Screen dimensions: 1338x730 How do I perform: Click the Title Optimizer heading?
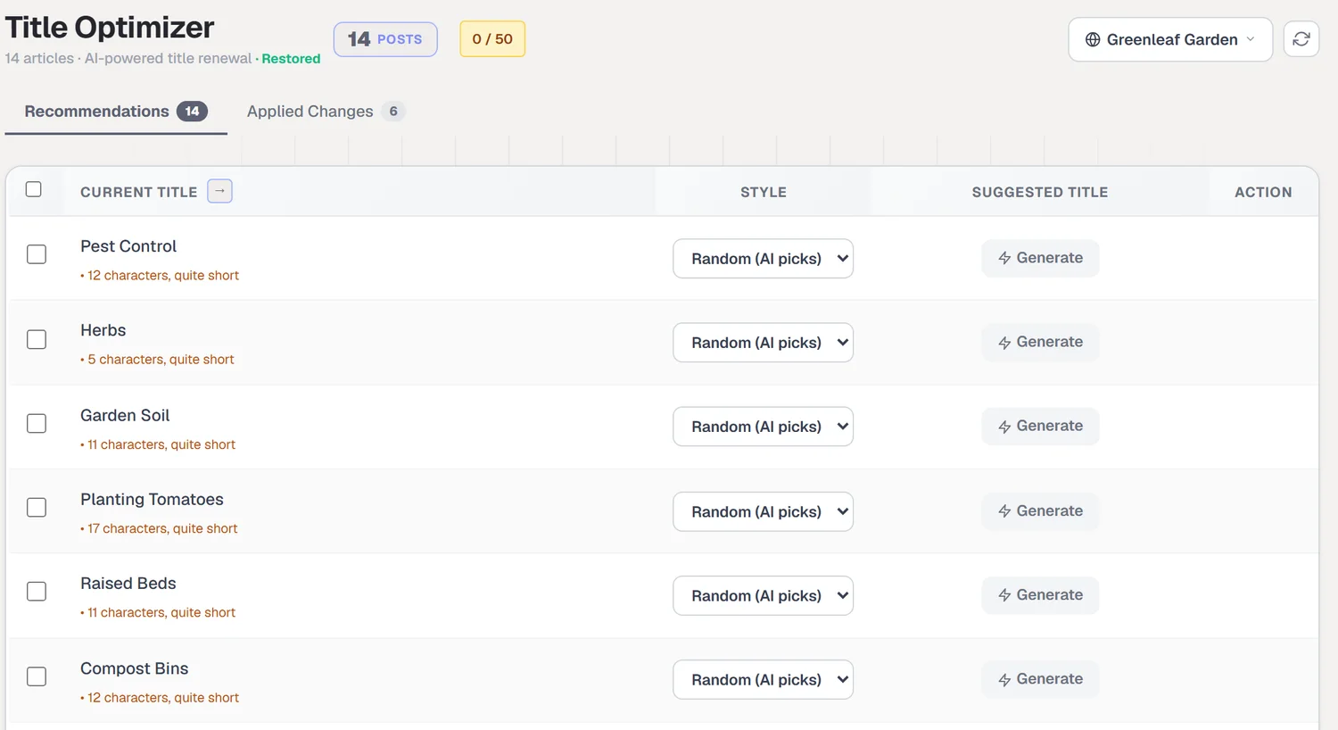[110, 27]
